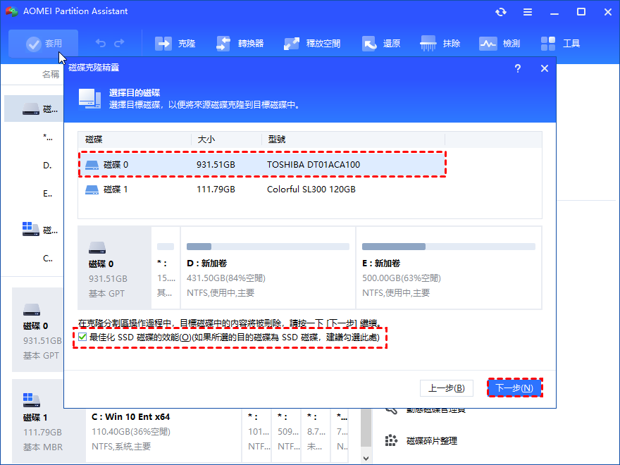Open the 還原 recover tool
Viewport: 620px width, 465px height.
click(381, 44)
